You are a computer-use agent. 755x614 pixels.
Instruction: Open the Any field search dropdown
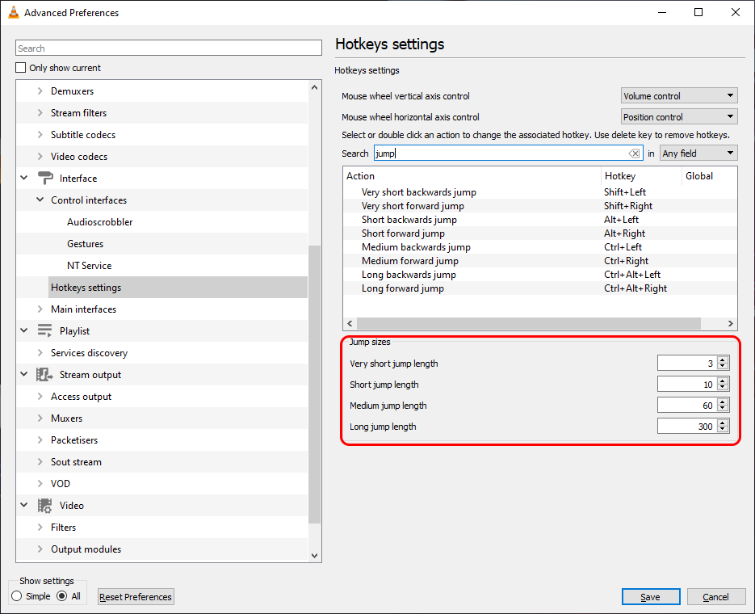(x=698, y=153)
